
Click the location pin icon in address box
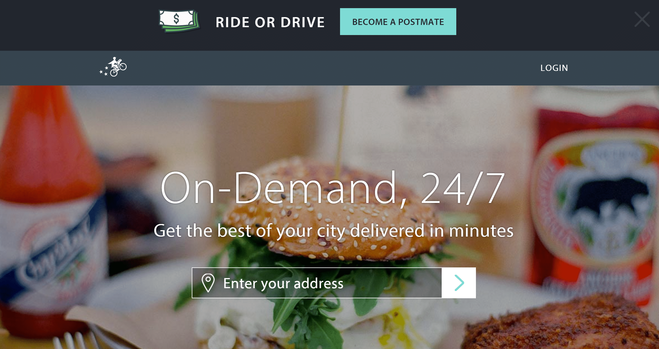[x=208, y=283]
